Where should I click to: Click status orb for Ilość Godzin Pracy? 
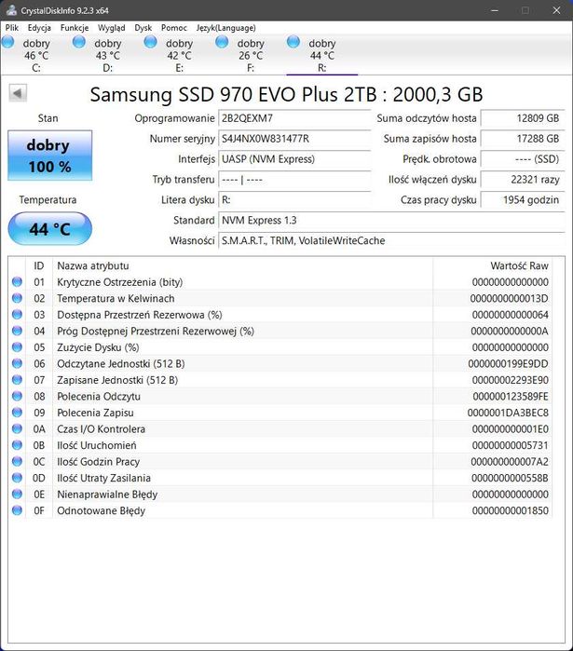click(x=17, y=461)
